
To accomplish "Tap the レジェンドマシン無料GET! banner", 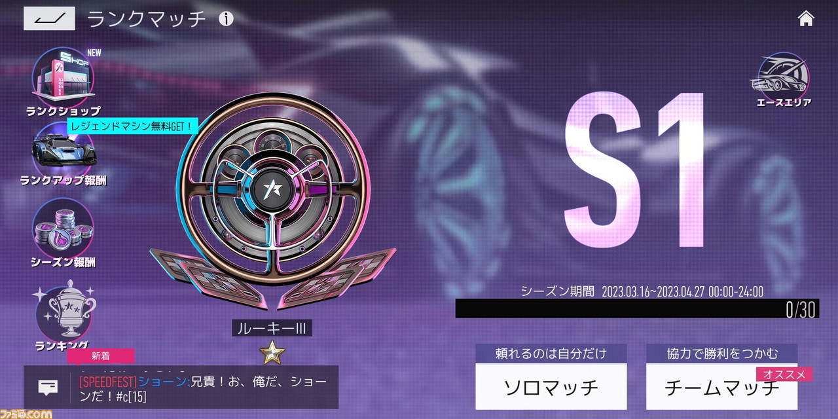I will 132,125.
